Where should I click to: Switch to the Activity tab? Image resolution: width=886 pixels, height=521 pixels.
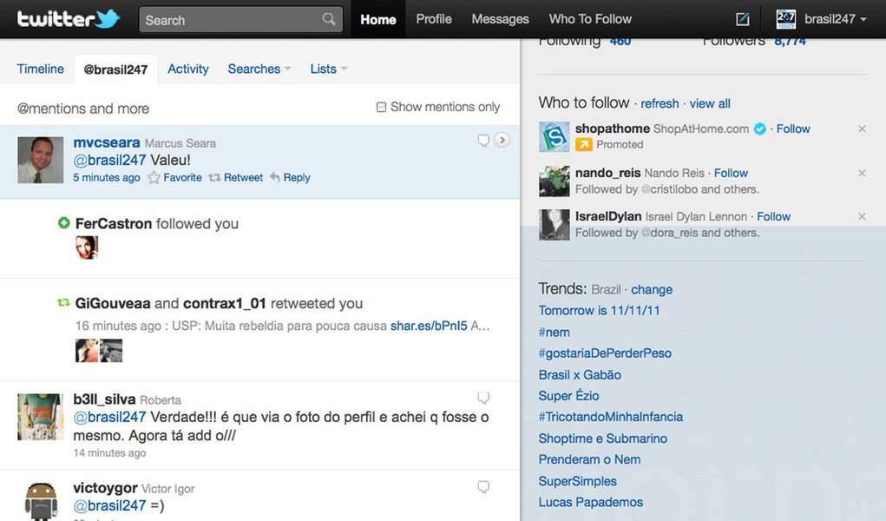188,69
